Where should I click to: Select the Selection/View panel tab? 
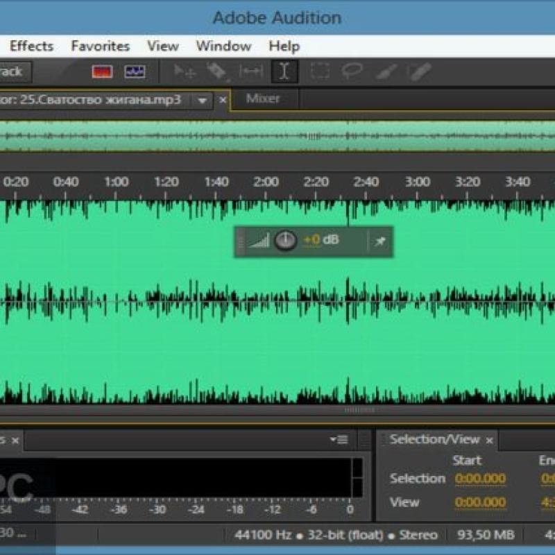(434, 439)
